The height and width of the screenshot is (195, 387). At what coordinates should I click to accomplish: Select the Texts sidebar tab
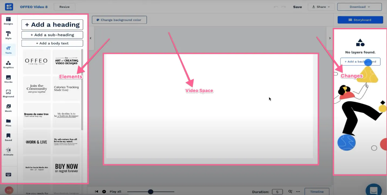(8, 50)
